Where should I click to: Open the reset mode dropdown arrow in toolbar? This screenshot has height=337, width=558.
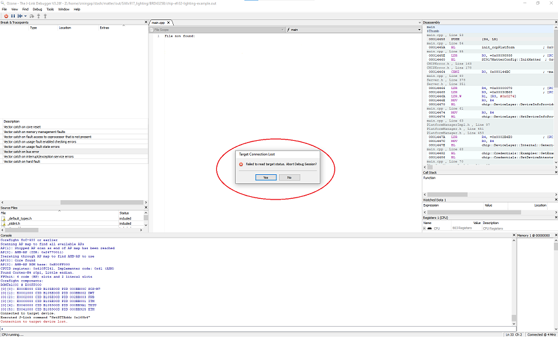(x=25, y=16)
